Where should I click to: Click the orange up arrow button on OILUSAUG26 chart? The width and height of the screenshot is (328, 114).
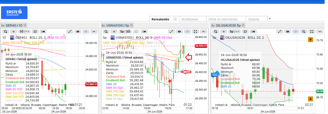(310, 39)
